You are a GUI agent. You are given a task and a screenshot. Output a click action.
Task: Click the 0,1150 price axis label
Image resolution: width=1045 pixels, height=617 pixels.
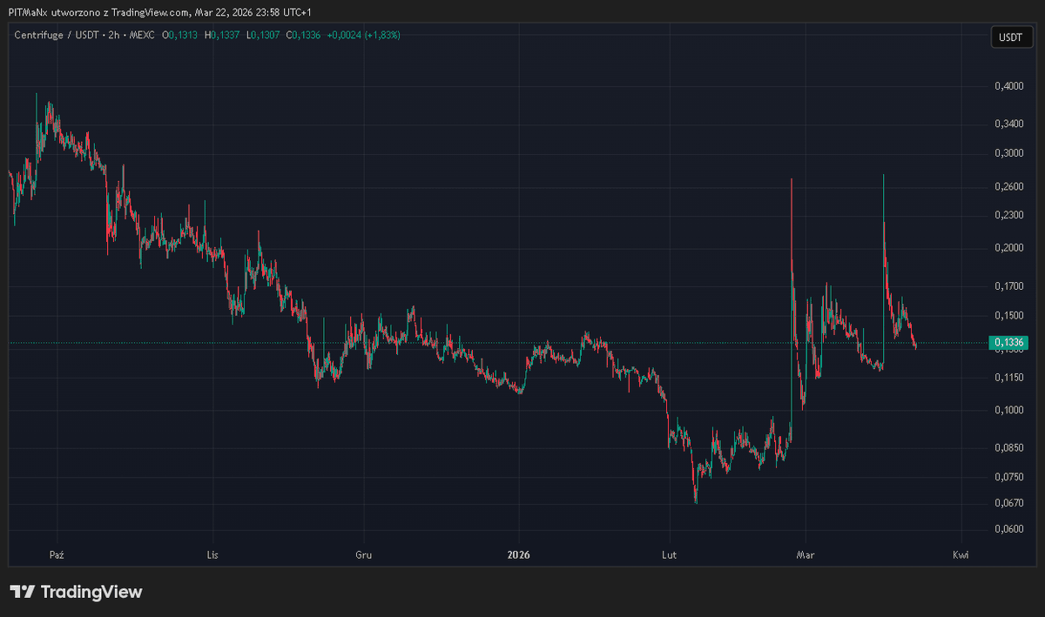[x=1009, y=377]
